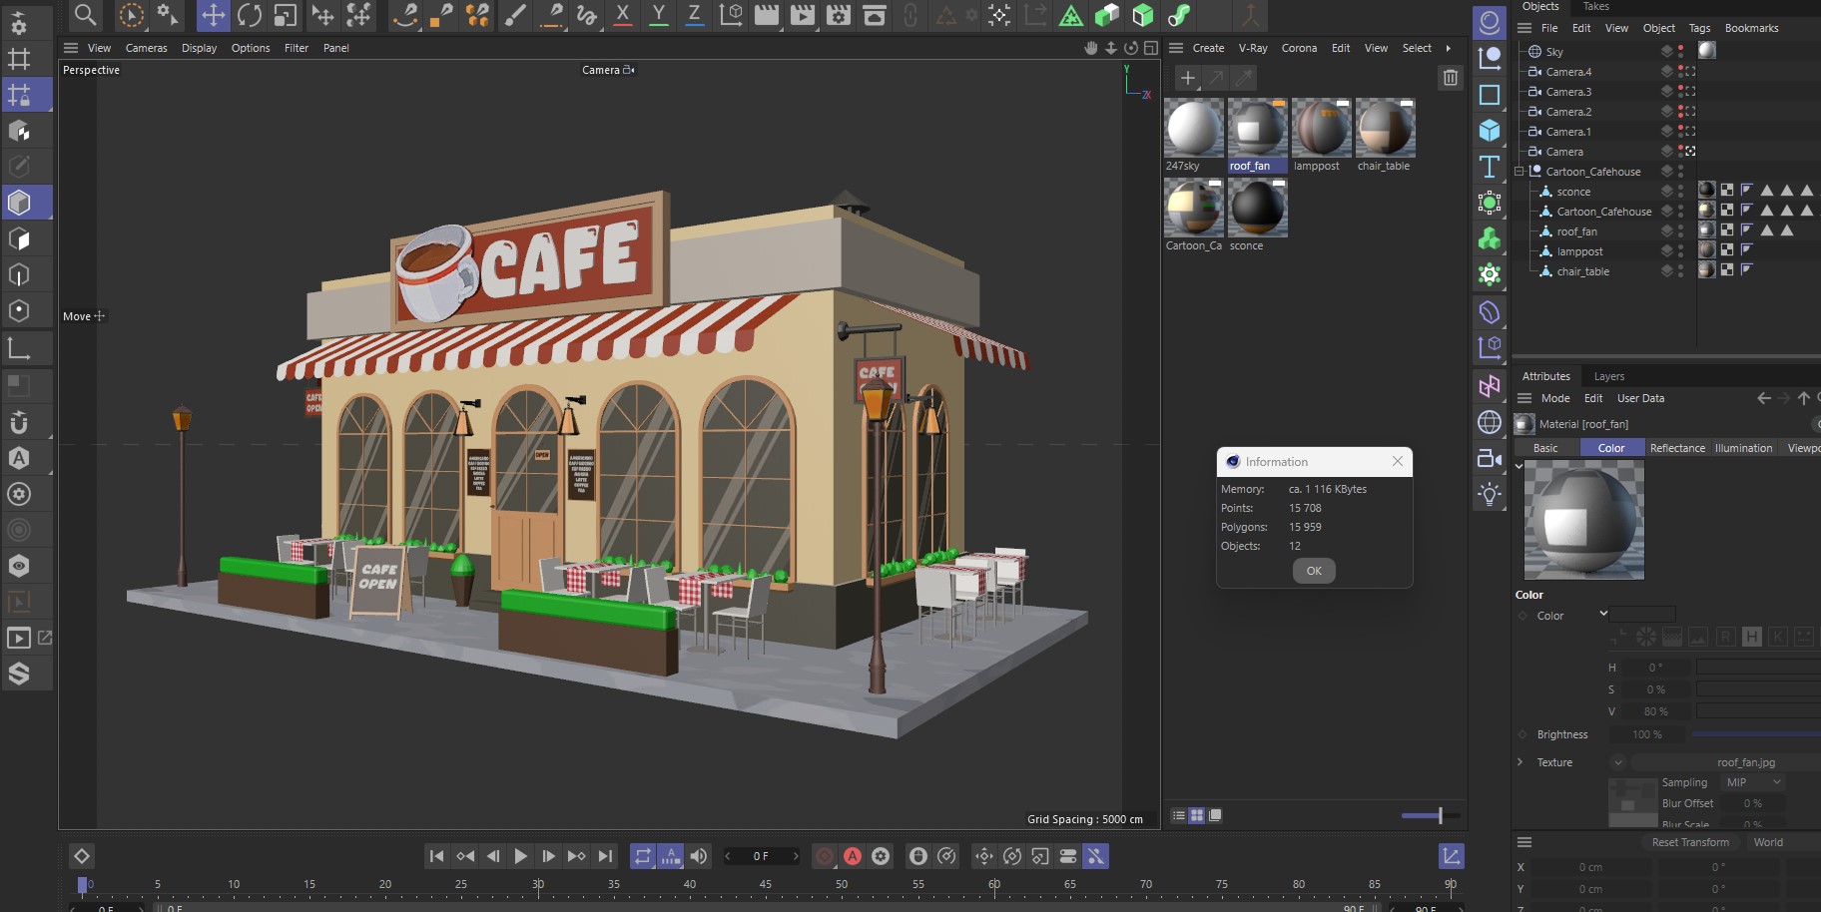Click OK in the Information dialog
Screen dimensions: 1821x912
tap(1314, 571)
